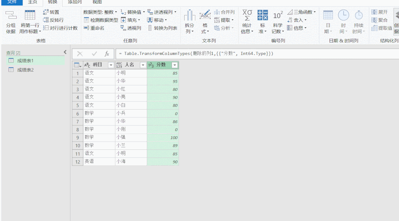399x221 pixels.
Task: Click name cell 小兵
Action: point(131,113)
